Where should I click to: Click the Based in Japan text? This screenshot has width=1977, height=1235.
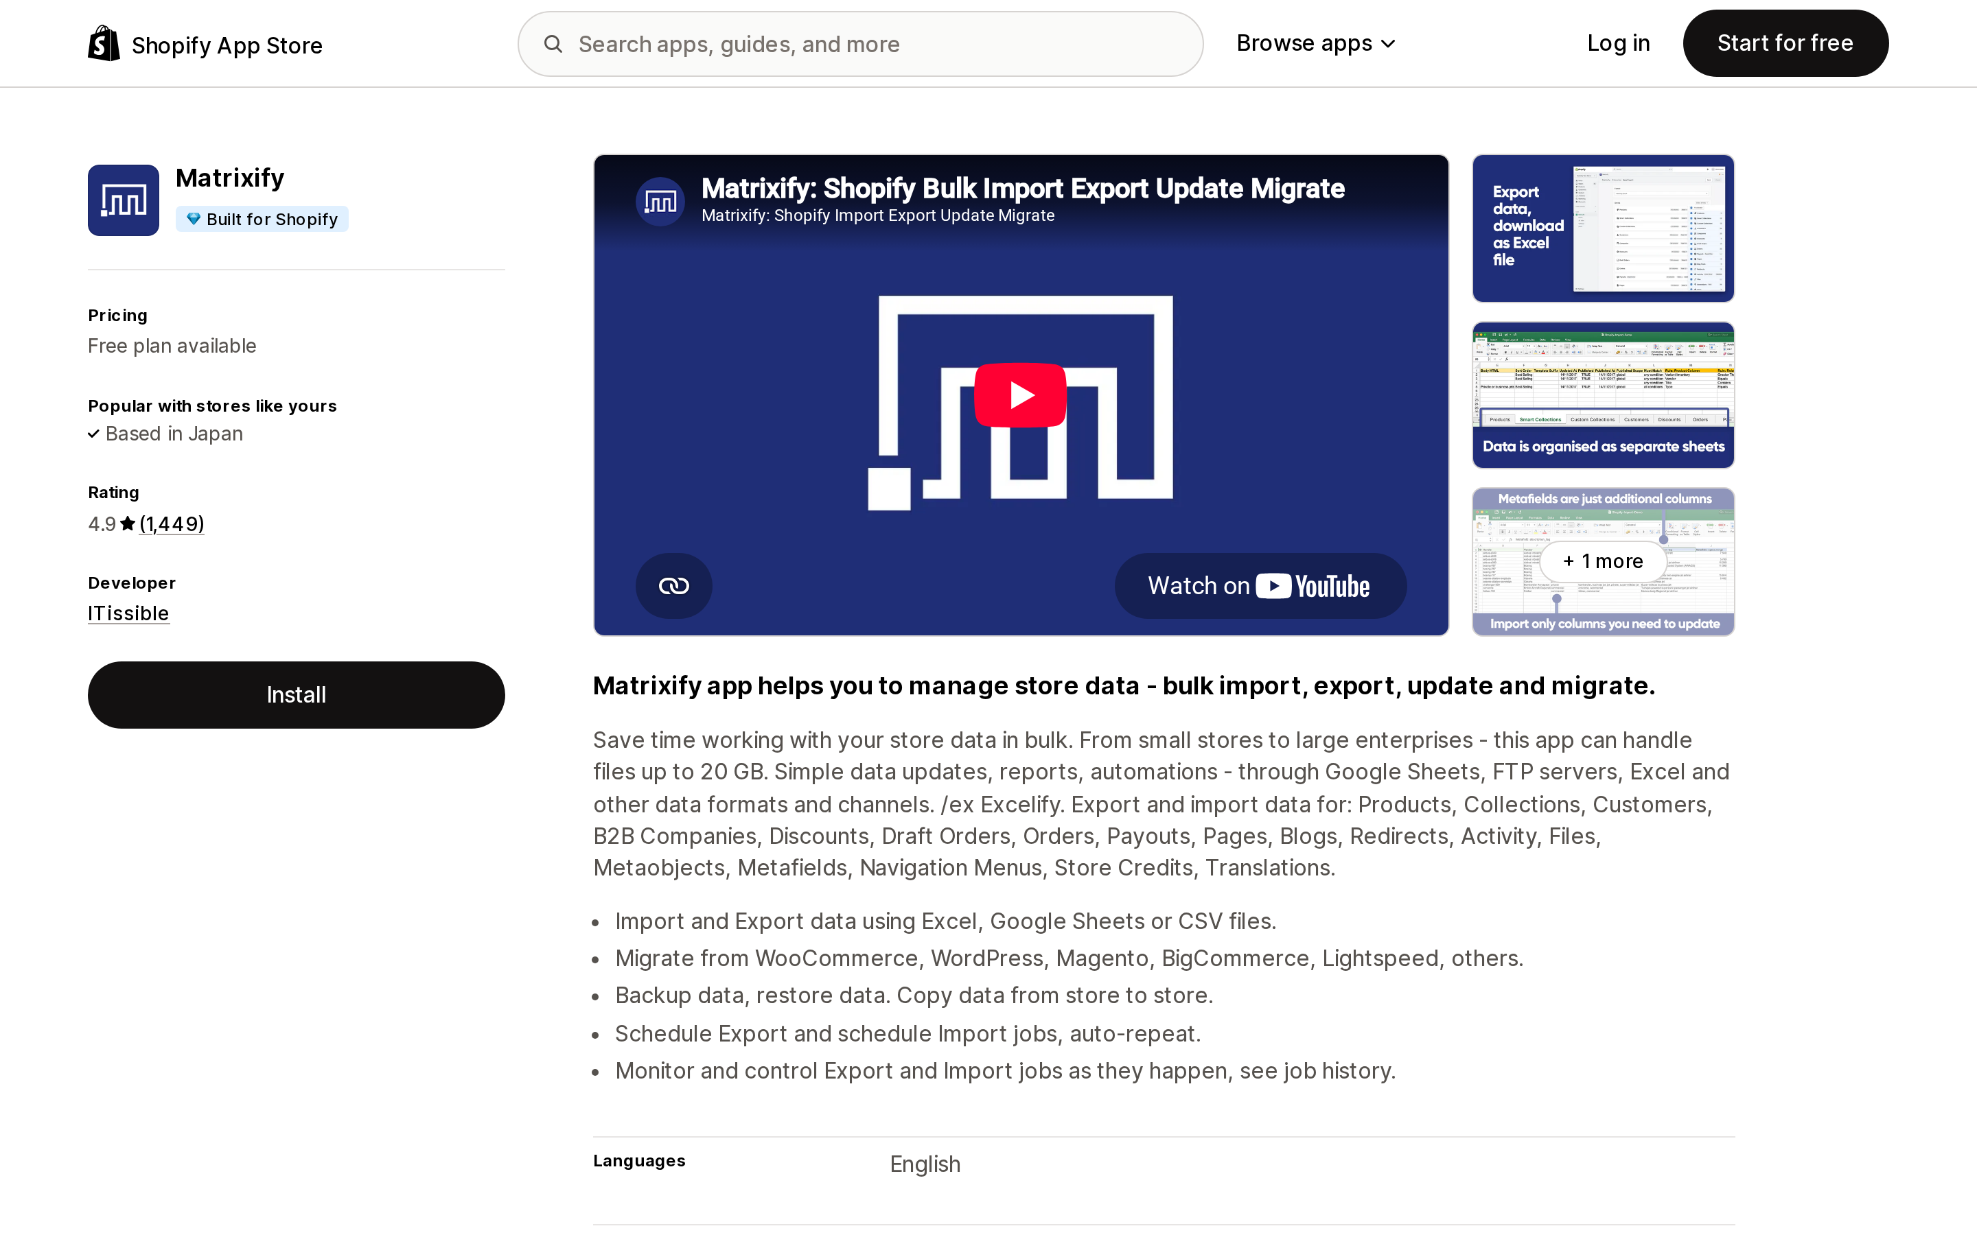tap(174, 434)
